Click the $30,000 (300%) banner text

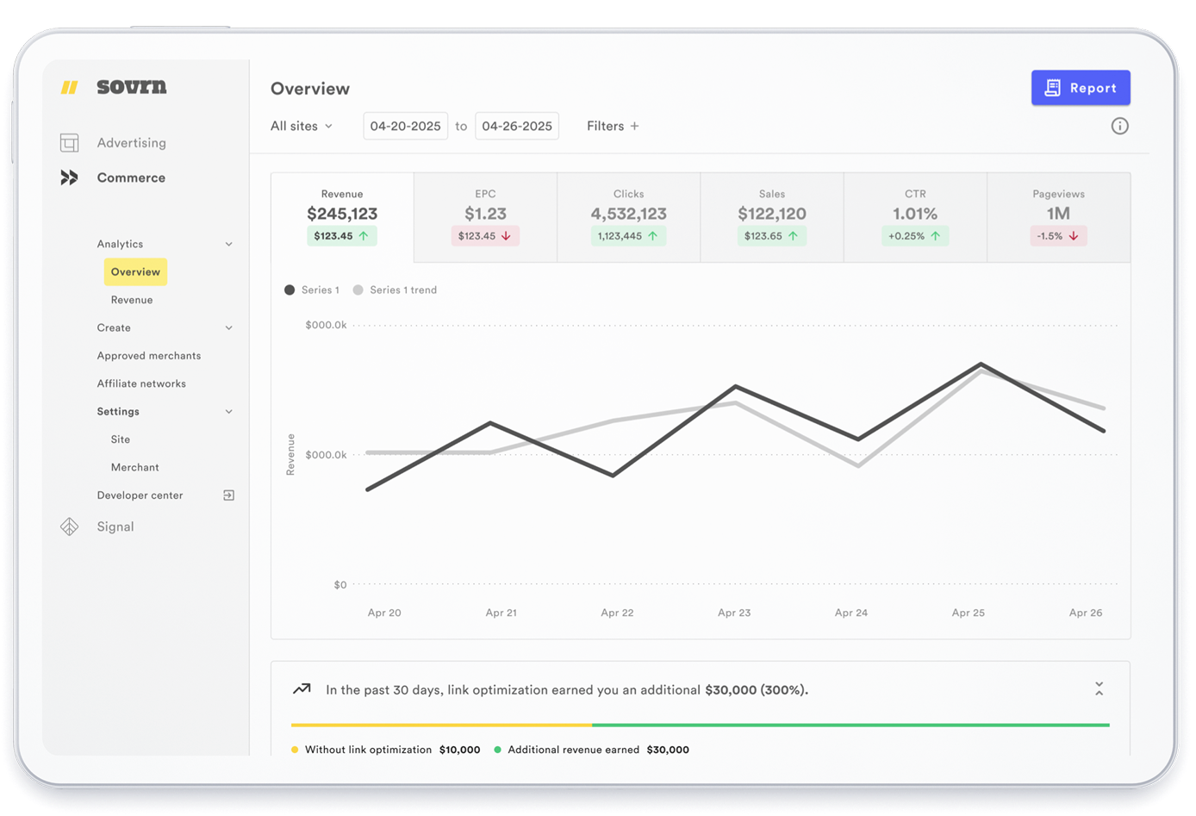(x=757, y=689)
